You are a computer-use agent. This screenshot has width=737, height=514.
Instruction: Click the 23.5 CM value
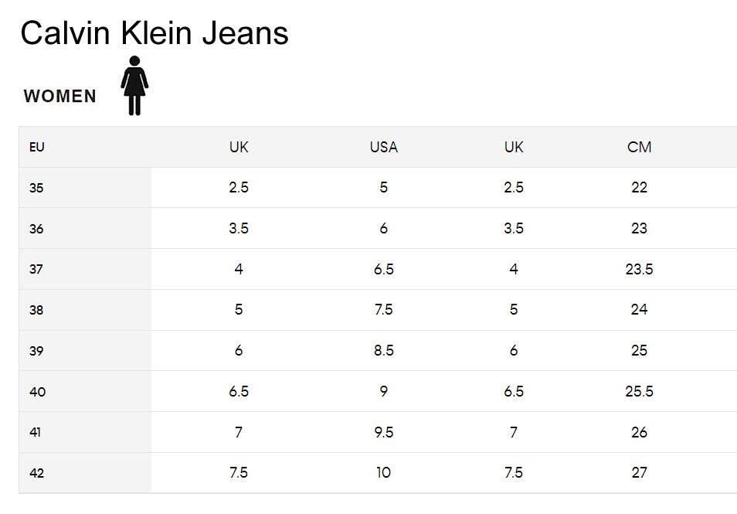point(639,269)
